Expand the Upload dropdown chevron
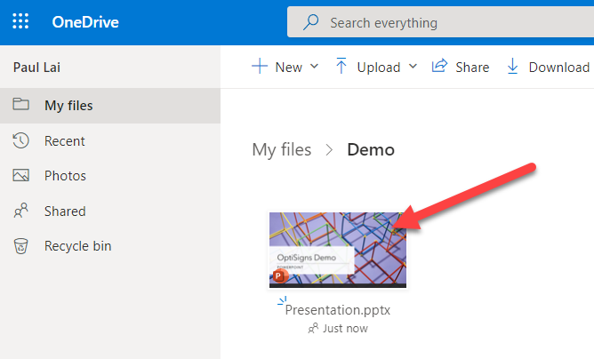Screen dimensions: 594x359 click(x=413, y=67)
